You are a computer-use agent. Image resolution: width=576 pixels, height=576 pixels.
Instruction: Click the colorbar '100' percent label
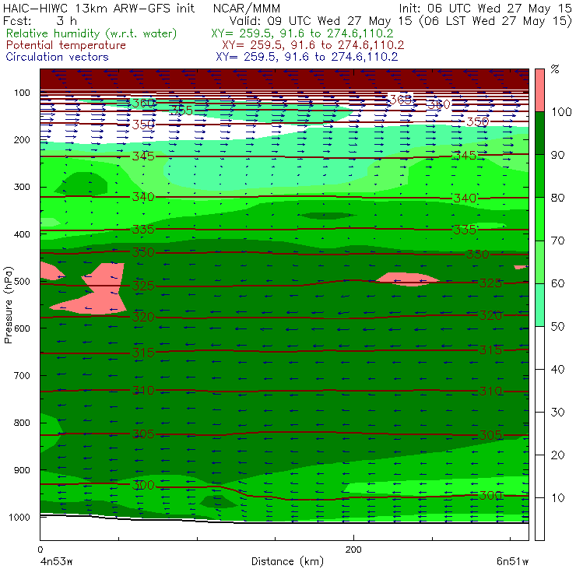tap(561, 111)
